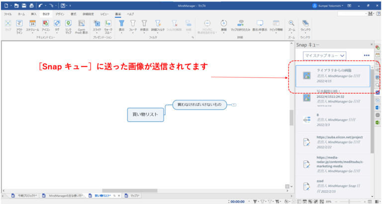Switch to the マップ3 document tab
382x204 pixels.
coord(132,196)
